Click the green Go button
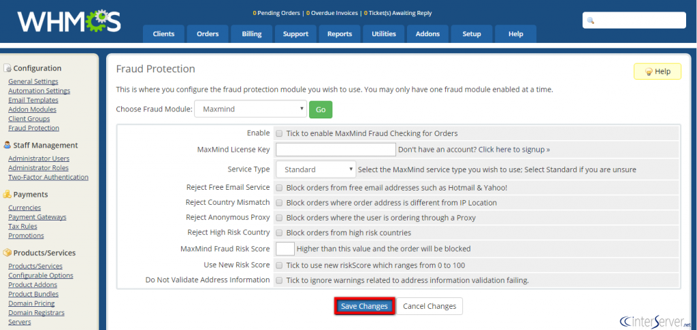 point(321,110)
